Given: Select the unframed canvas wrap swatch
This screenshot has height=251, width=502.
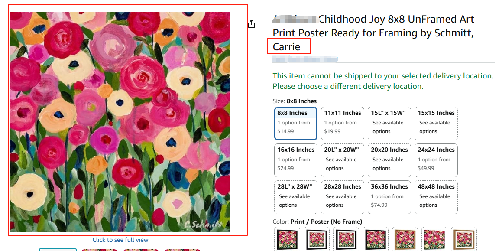Looking at the screenshot, I should (434, 239).
